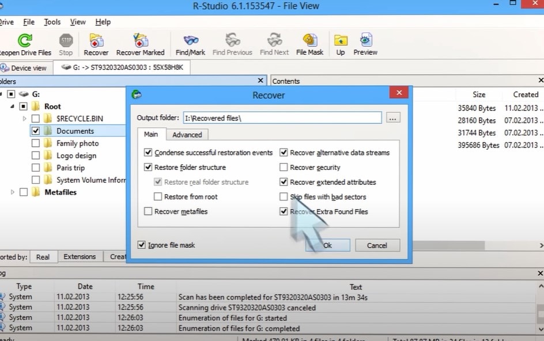Select the Root folder icon
The image size is (544, 341).
[36, 106]
